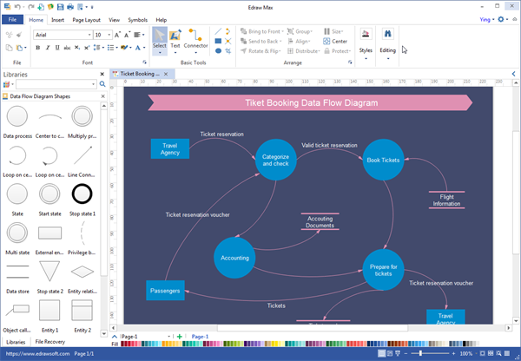
Task: Select the Text tool in the ribbon
Action: (176, 40)
